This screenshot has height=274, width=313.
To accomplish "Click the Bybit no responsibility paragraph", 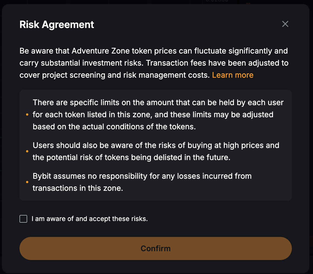I will 142,182.
